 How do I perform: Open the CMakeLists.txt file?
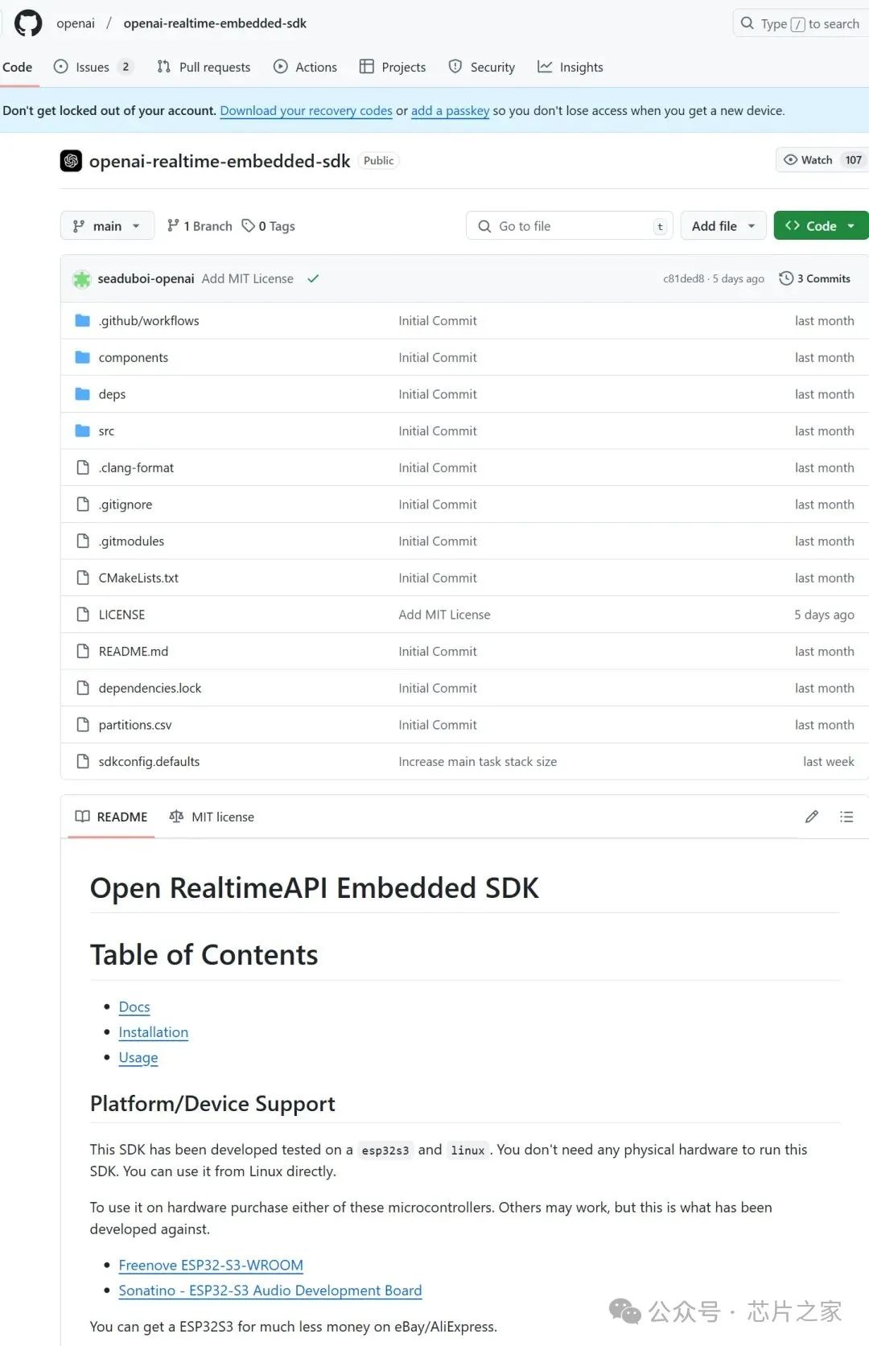138,578
